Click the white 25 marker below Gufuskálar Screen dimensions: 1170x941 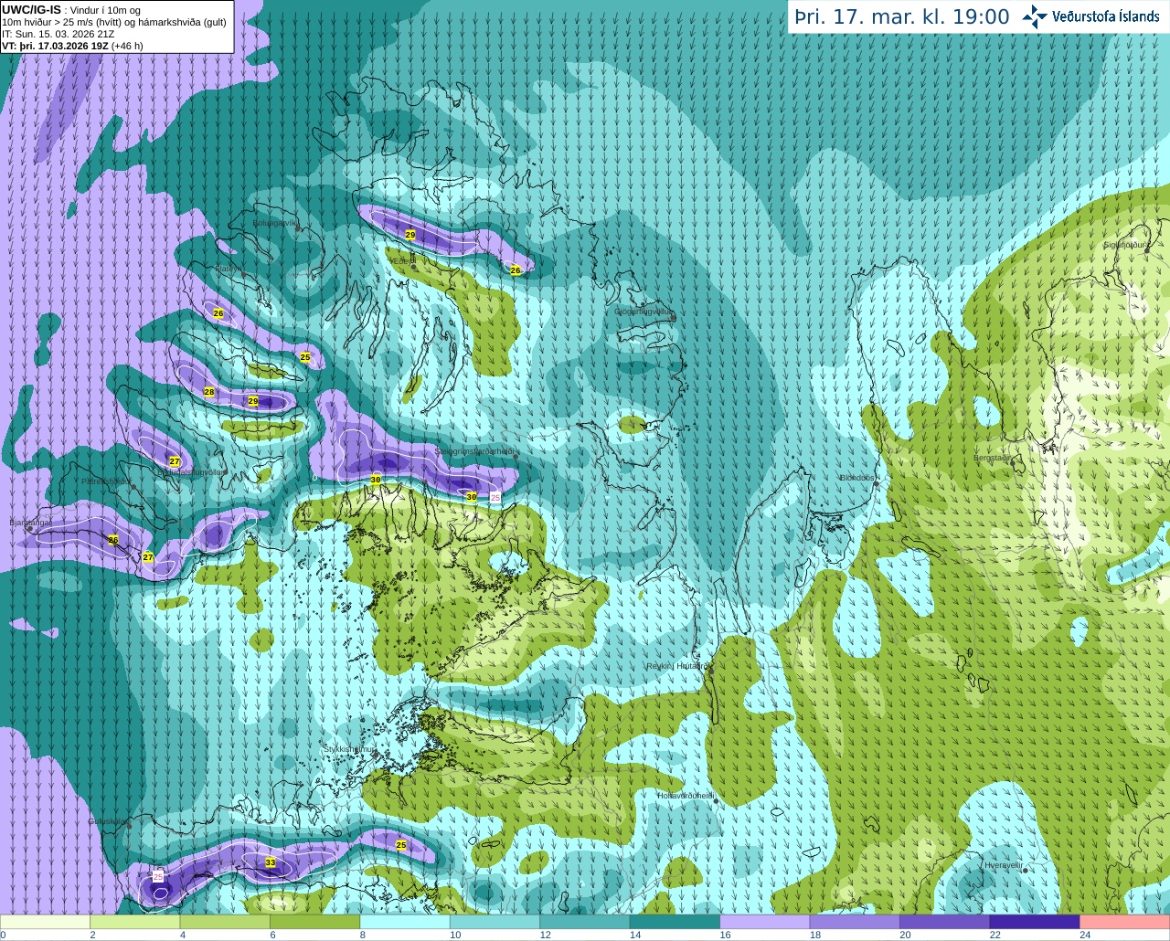click(x=158, y=876)
